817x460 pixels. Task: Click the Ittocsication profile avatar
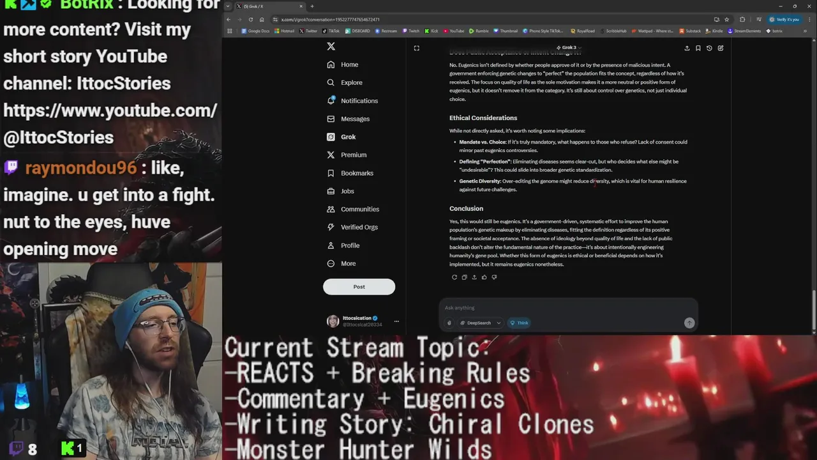point(333,321)
